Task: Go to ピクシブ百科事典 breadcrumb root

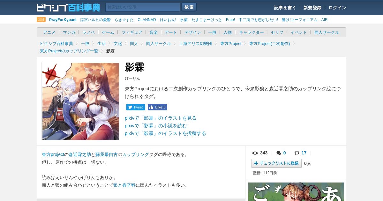Action: pos(56,43)
